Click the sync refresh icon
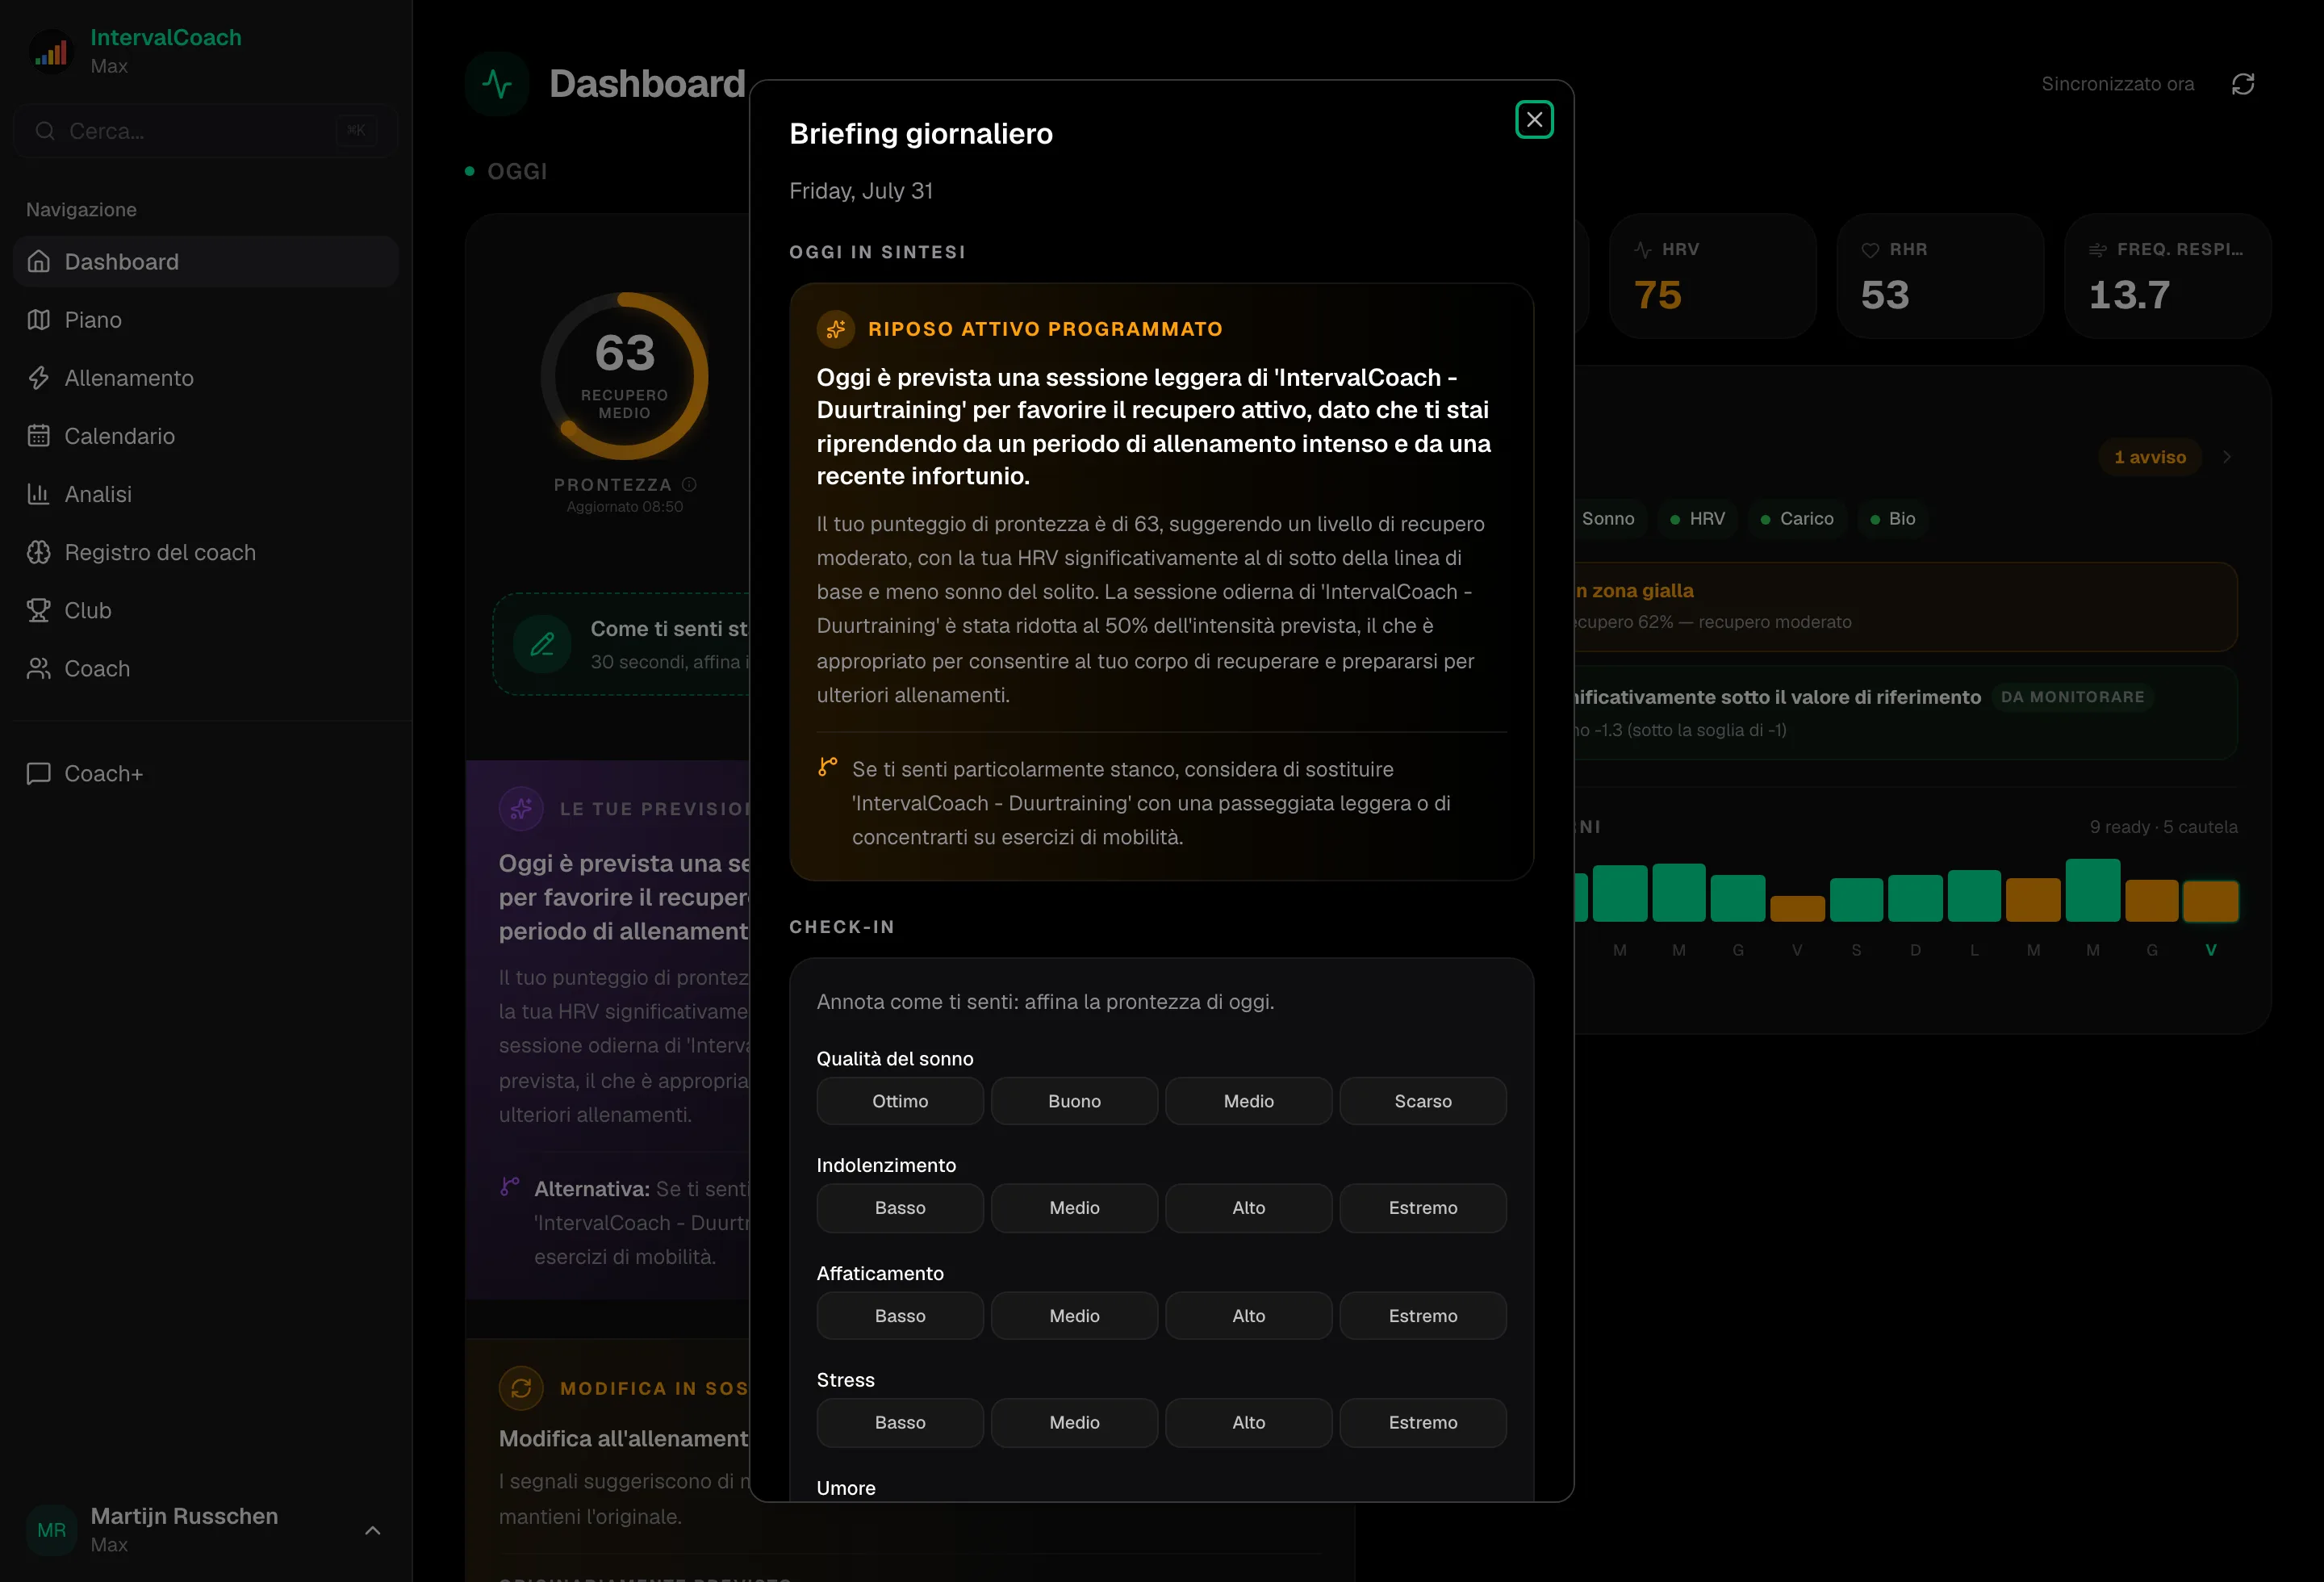 click(x=2243, y=84)
